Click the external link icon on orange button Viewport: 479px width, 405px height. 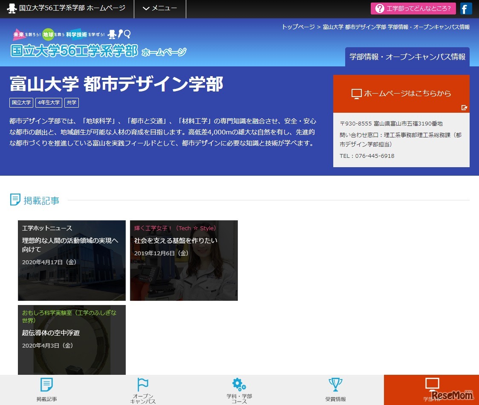(464, 108)
